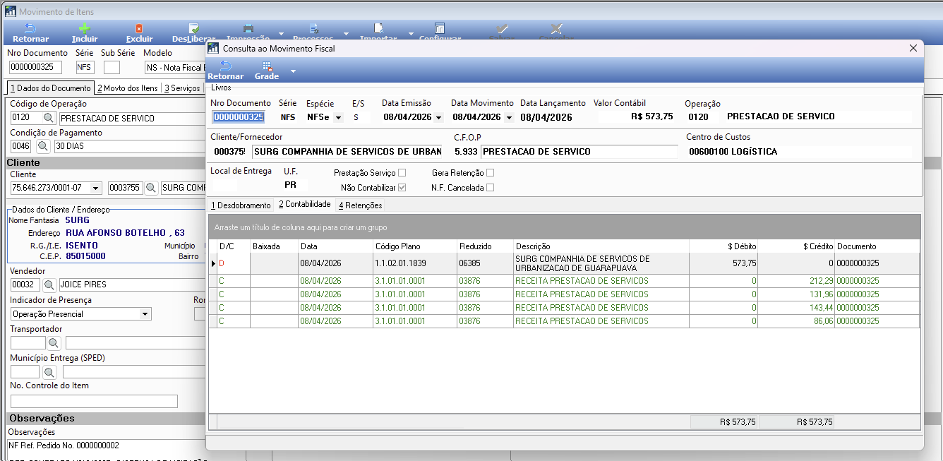This screenshot has width=943, height=461.
Task: Open Espécie NFSe dropdown
Action: tap(337, 117)
